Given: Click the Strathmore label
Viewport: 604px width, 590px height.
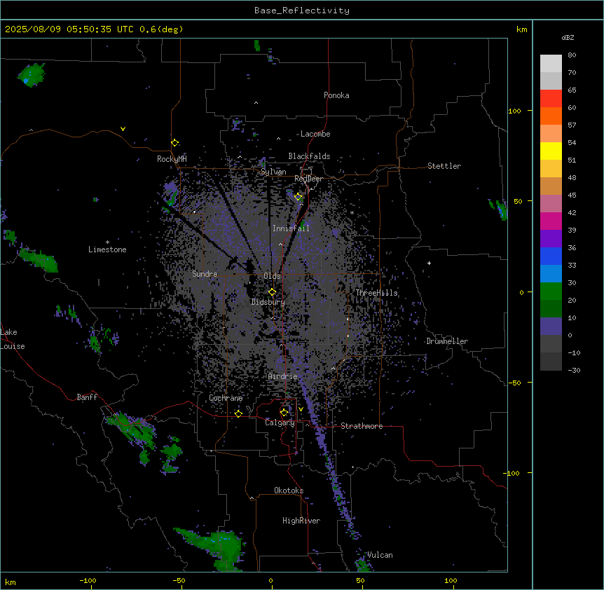Looking at the screenshot, I should (362, 426).
